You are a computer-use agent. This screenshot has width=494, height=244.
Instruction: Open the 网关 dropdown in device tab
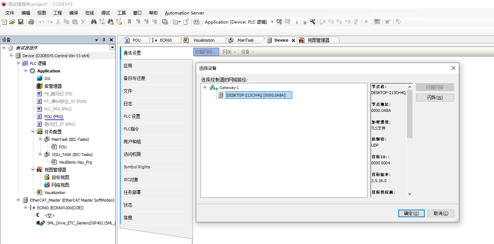click(230, 52)
